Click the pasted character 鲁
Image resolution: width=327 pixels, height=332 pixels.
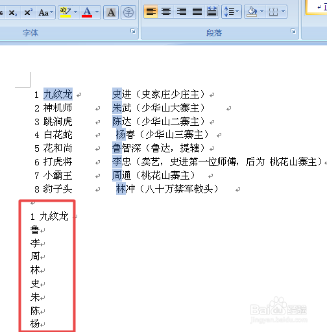click(x=35, y=230)
